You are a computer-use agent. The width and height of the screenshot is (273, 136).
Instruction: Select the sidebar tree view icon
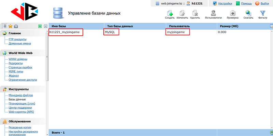(5, 26)
